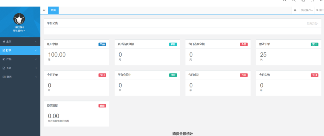Click the 允许余额负数的范围 note
This screenshot has height=136, width=324.
pos(58,121)
